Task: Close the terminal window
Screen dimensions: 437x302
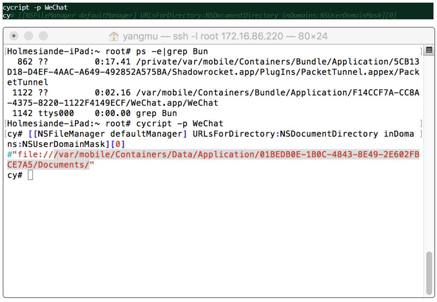Action: tap(14, 36)
